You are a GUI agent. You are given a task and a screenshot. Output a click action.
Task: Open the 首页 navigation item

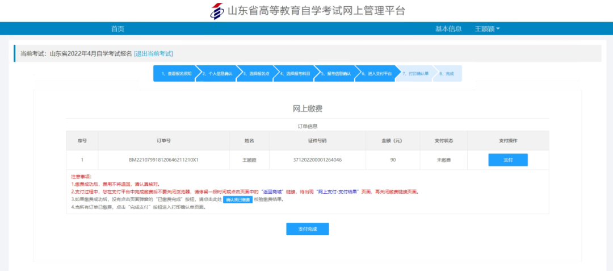(x=117, y=29)
